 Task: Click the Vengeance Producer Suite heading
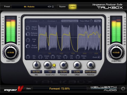(107, 4)
